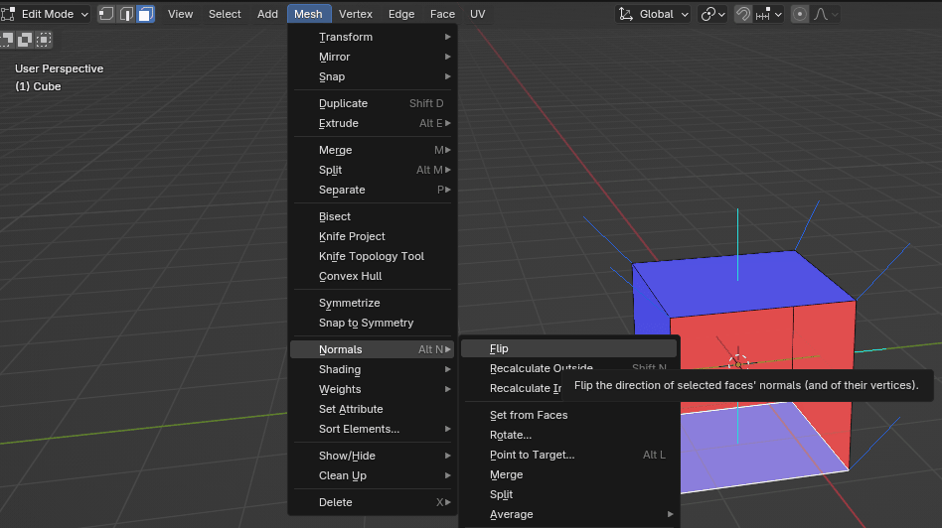Click Symmetrize in the Mesh menu
This screenshot has height=528, width=942.
click(349, 303)
